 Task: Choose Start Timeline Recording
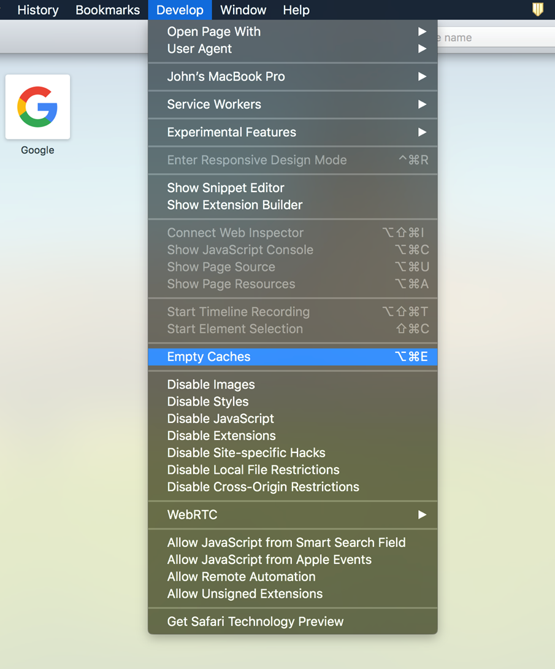293,311
